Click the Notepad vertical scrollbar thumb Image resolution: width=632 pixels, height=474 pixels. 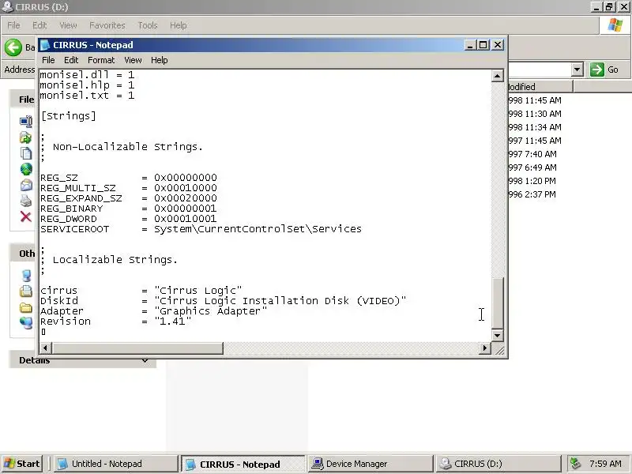[498, 303]
